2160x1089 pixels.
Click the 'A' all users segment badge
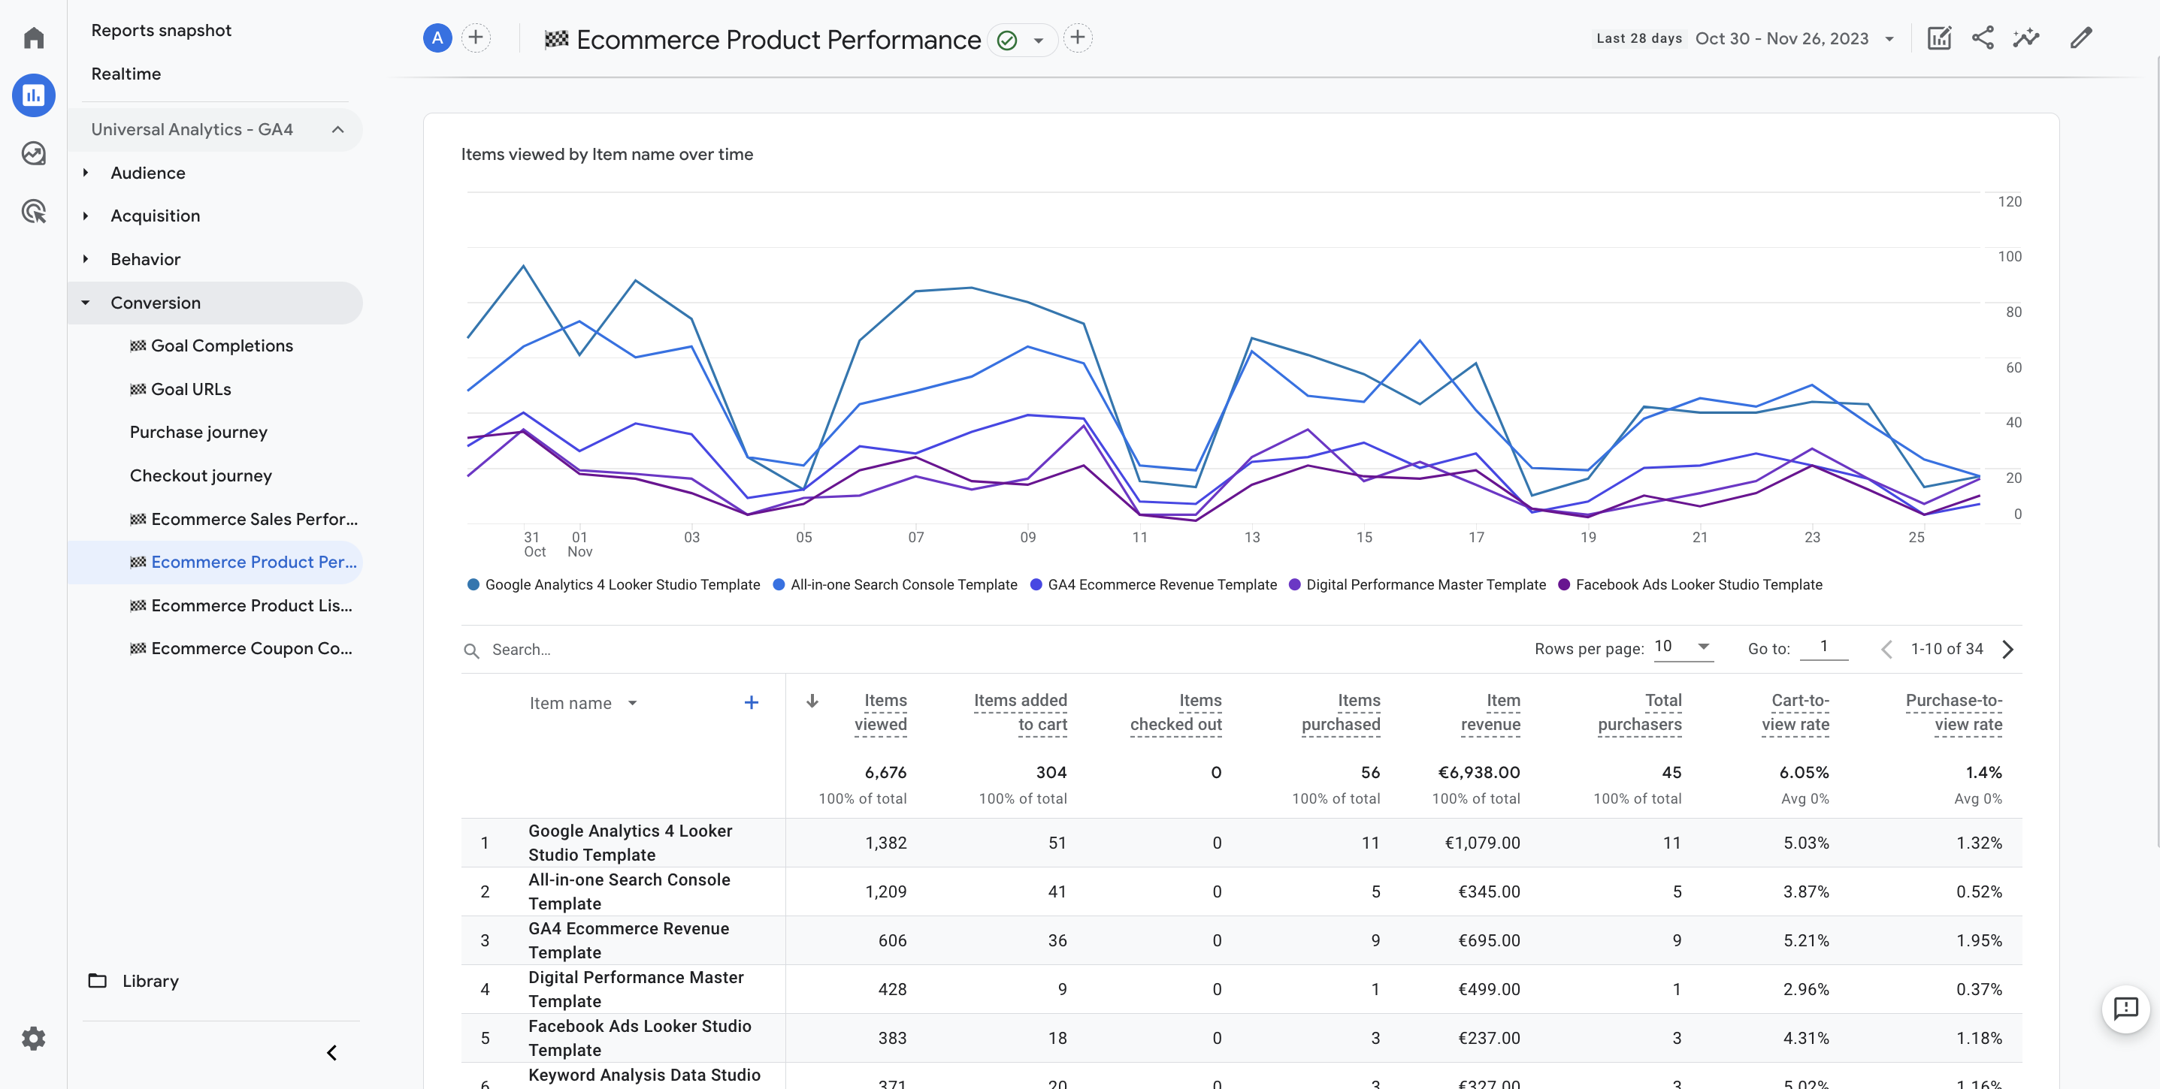[x=437, y=38]
